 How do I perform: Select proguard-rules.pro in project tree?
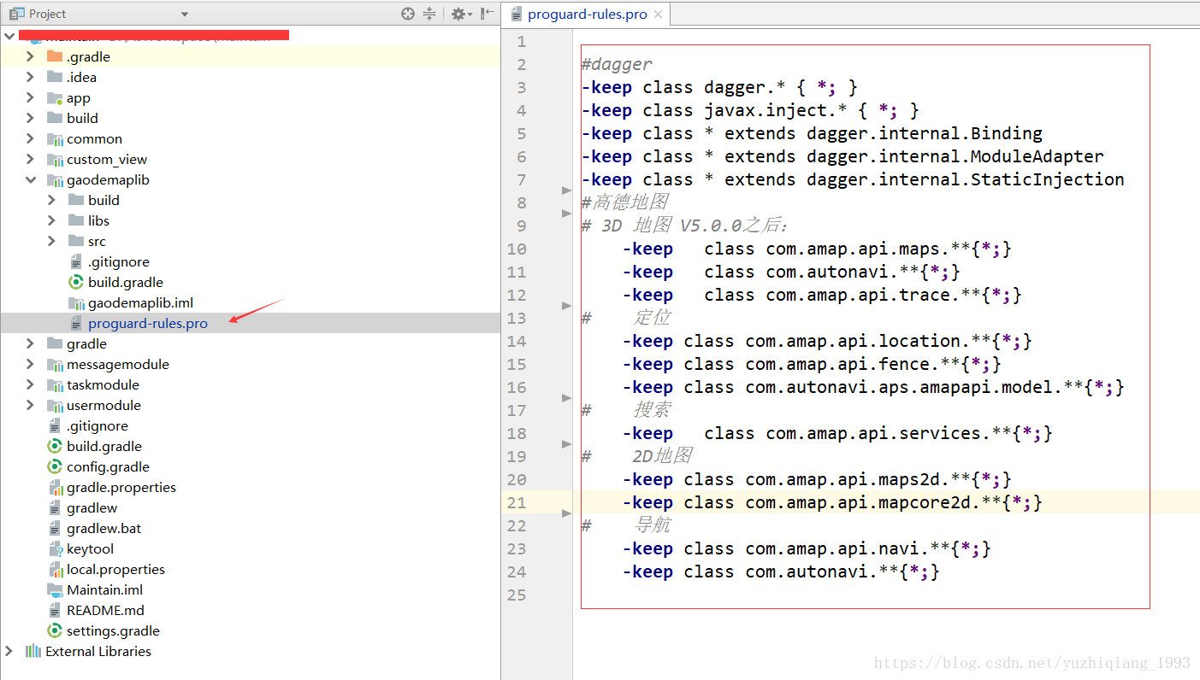147,323
